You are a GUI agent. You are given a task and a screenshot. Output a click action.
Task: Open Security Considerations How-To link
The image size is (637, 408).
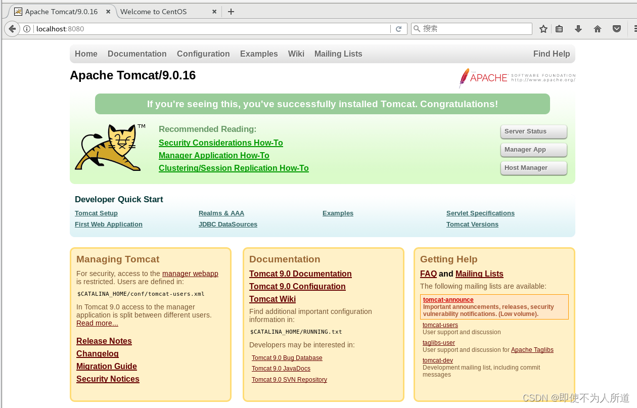pos(221,143)
